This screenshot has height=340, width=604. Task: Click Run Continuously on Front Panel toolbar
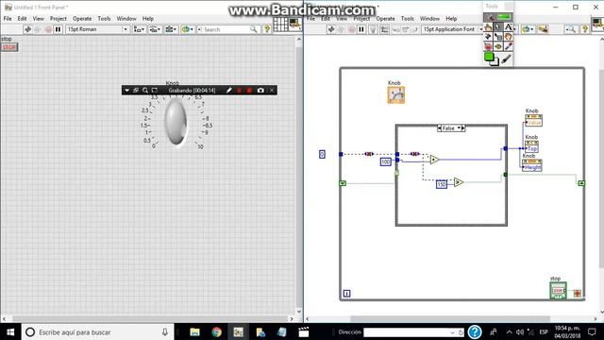pyautogui.click(x=38, y=29)
